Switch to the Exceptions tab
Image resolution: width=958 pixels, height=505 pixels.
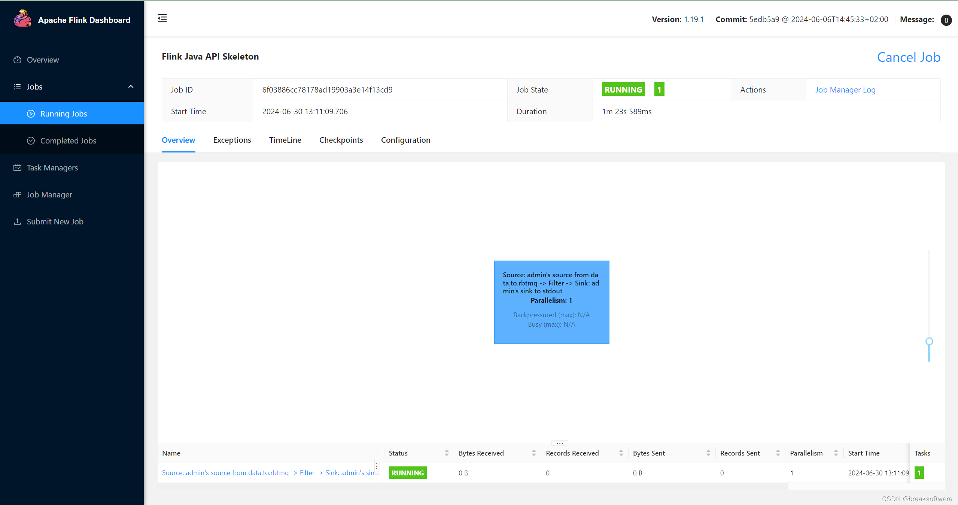[232, 140]
